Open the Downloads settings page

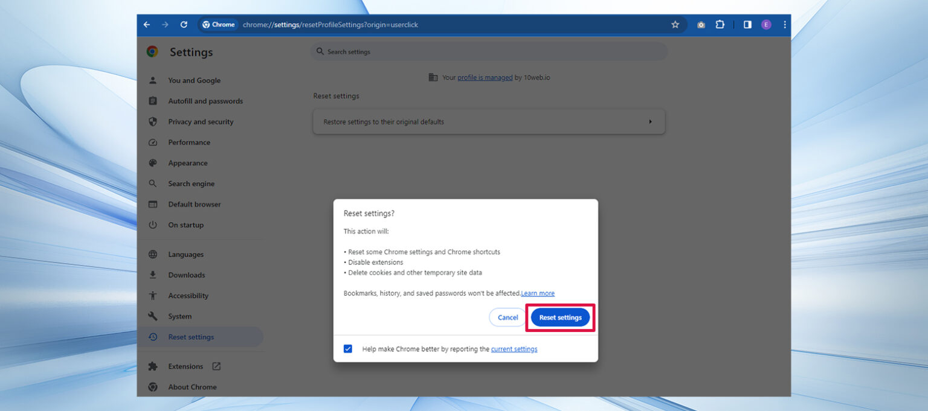coord(186,275)
